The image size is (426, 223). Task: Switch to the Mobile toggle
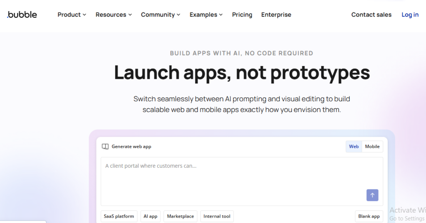(372, 147)
